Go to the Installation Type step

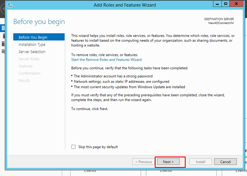32,45
